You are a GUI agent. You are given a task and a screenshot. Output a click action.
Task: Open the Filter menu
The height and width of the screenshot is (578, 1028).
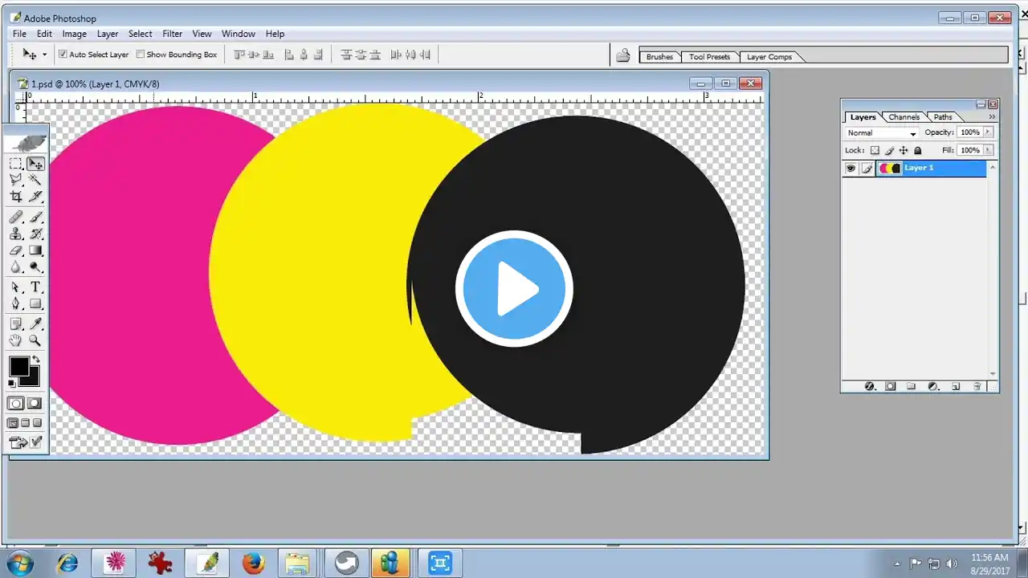[x=172, y=34]
